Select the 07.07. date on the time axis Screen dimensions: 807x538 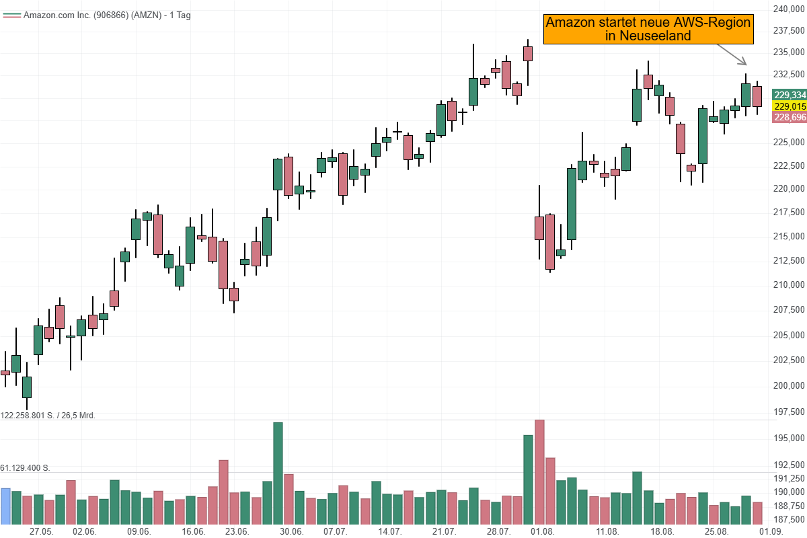(335, 532)
